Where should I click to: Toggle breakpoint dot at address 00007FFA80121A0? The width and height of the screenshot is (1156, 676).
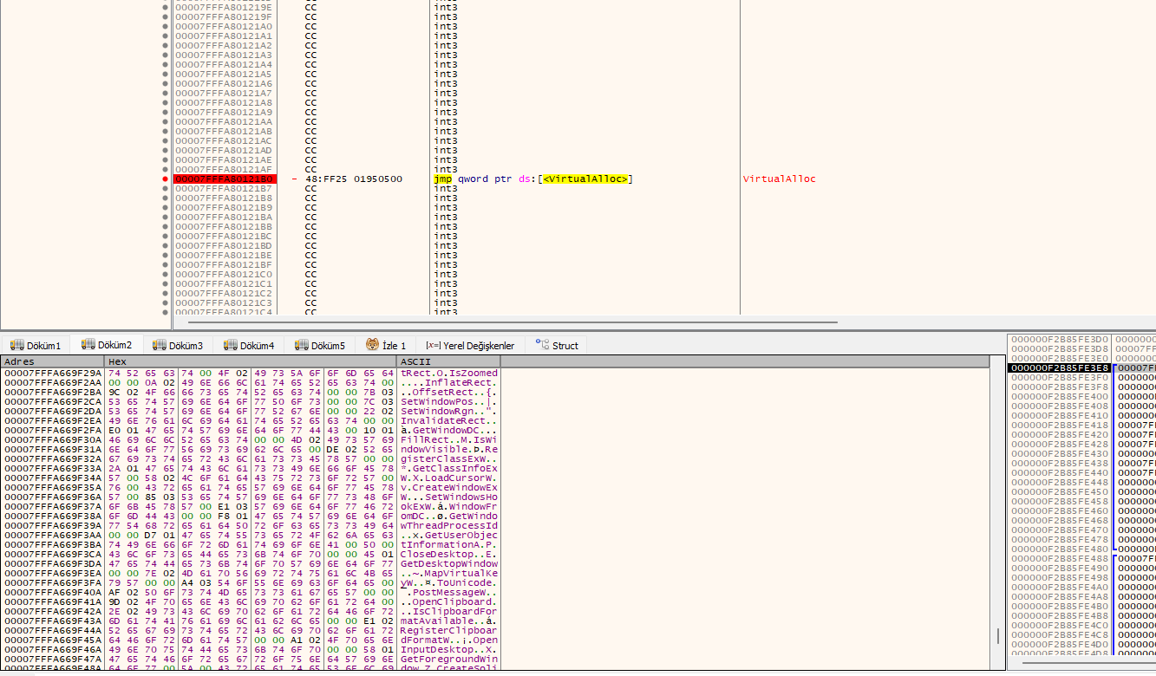166,26
